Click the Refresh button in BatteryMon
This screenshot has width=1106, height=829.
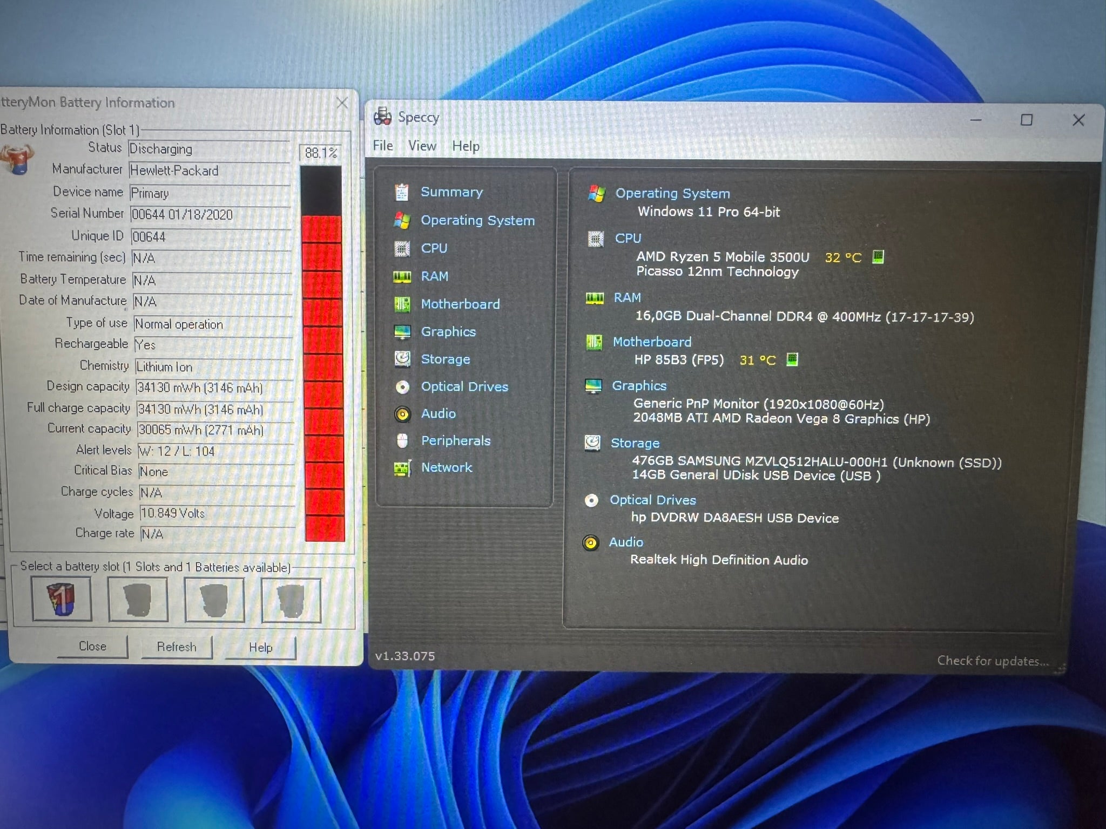(x=177, y=647)
